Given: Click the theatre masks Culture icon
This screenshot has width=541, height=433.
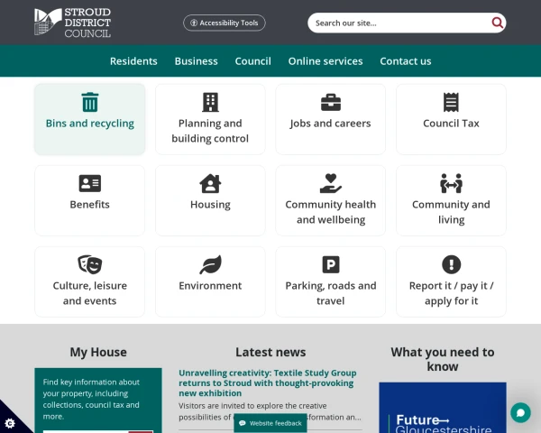Looking at the screenshot, I should 90,264.
